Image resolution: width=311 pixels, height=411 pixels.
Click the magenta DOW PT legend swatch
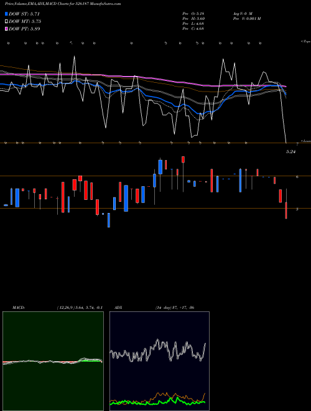7,29
